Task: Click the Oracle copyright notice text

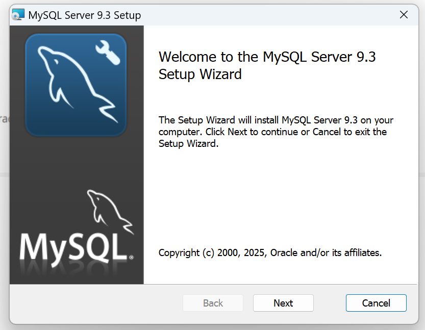Action: pos(270,252)
